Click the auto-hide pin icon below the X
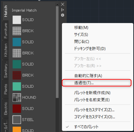 click(63, 10)
